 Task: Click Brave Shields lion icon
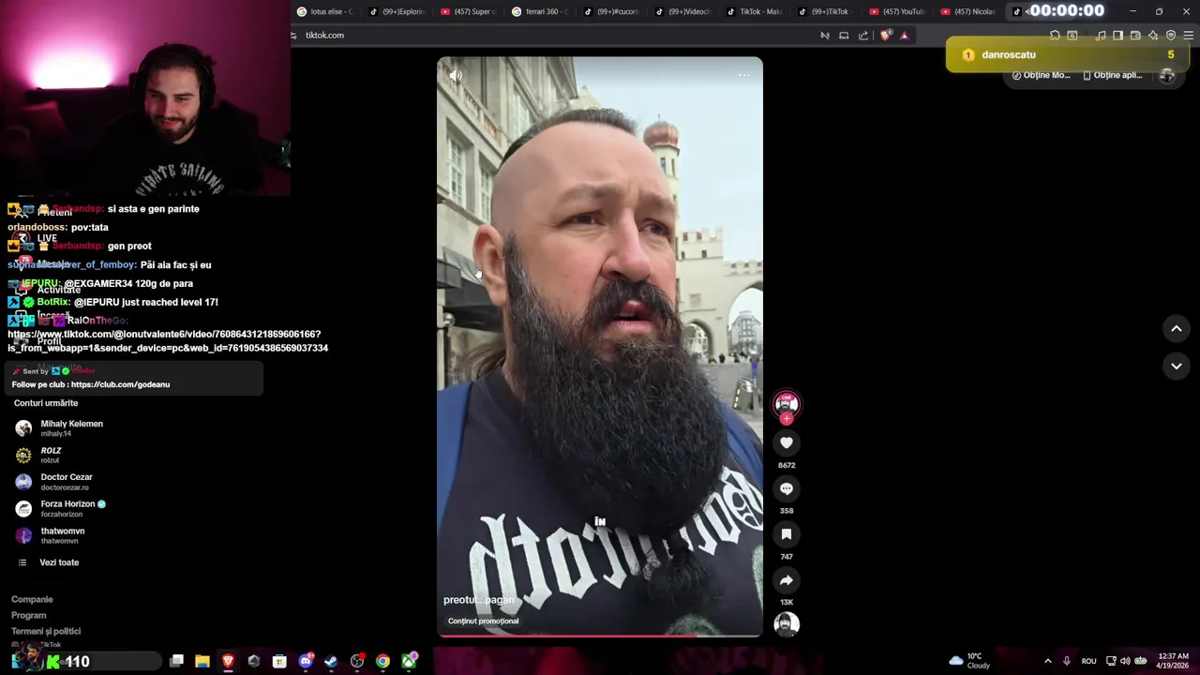pos(885,36)
